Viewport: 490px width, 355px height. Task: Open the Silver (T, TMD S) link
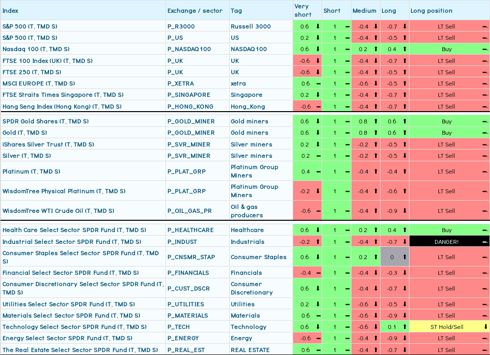click(x=27, y=155)
